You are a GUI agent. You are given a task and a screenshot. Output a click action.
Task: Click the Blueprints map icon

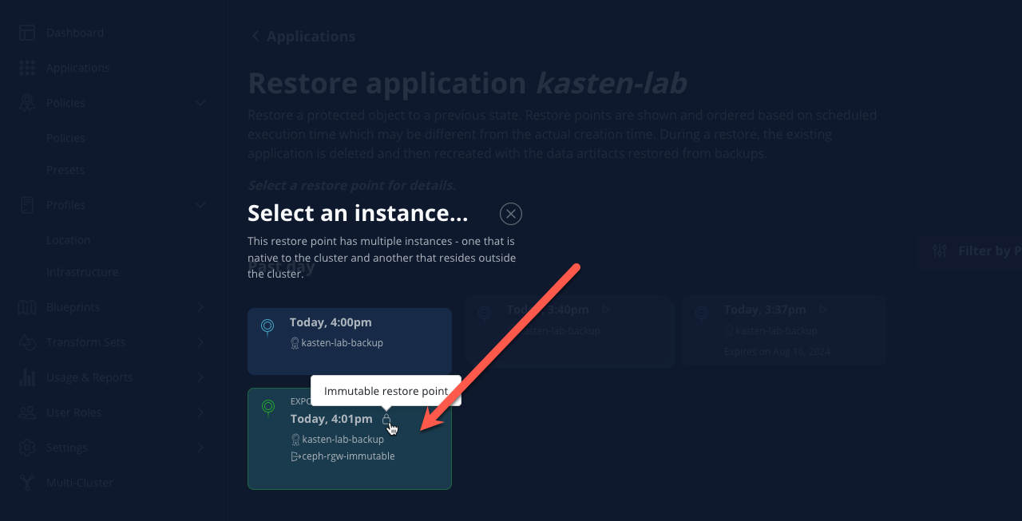point(27,307)
